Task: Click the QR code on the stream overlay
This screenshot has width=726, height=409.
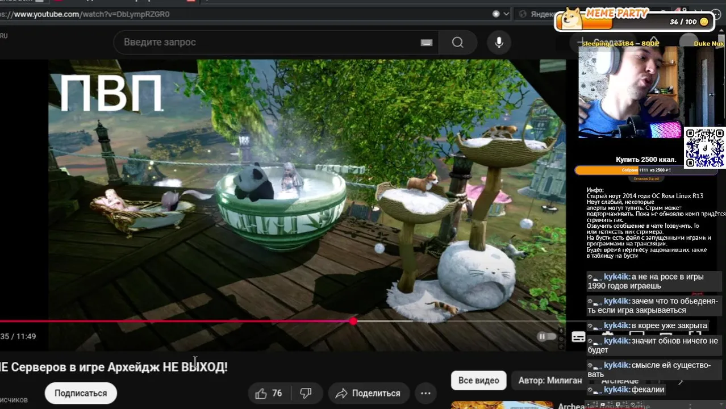Action: click(x=705, y=148)
